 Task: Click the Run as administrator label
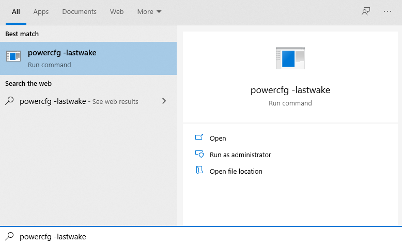click(240, 155)
